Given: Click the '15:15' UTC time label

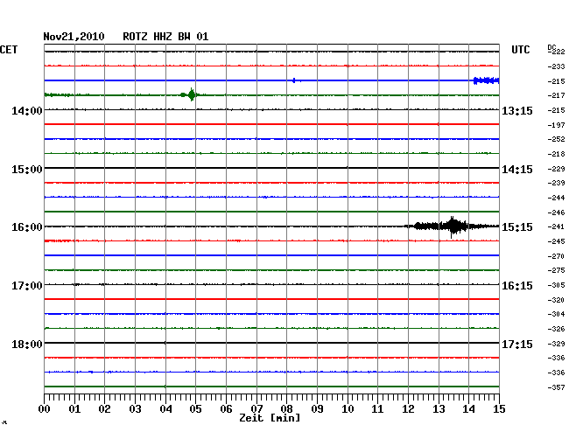Looking at the screenshot, I should tap(517, 227).
